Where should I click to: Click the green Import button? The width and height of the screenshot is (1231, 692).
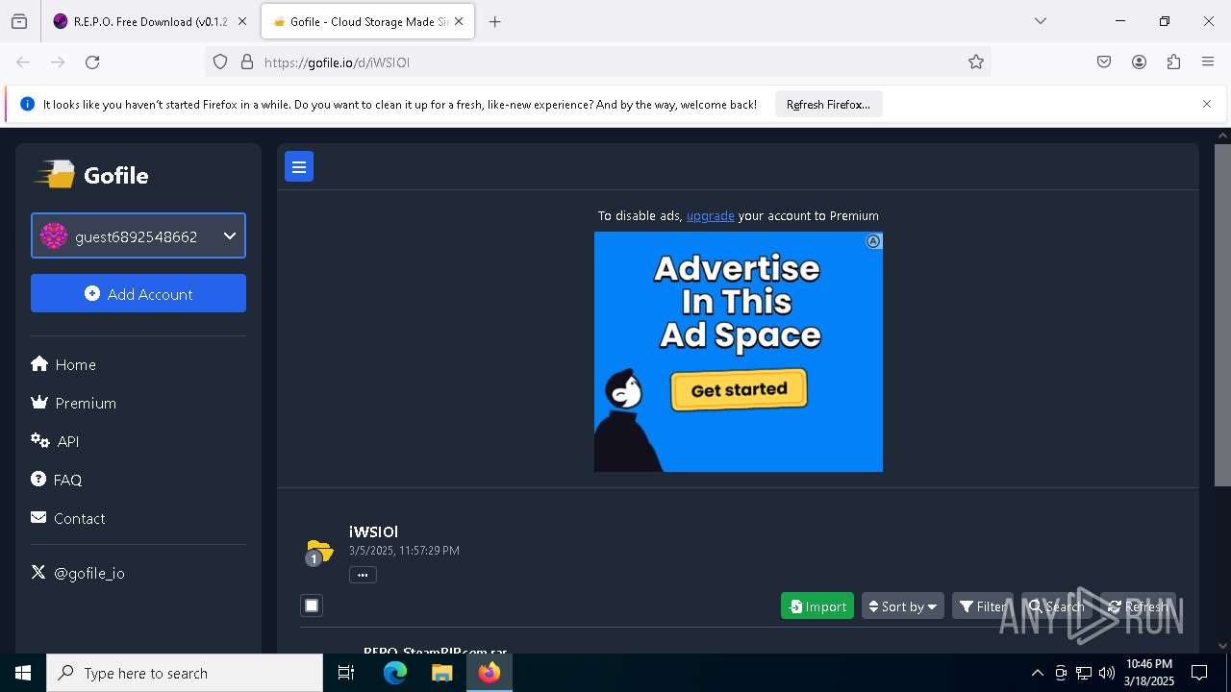point(817,605)
